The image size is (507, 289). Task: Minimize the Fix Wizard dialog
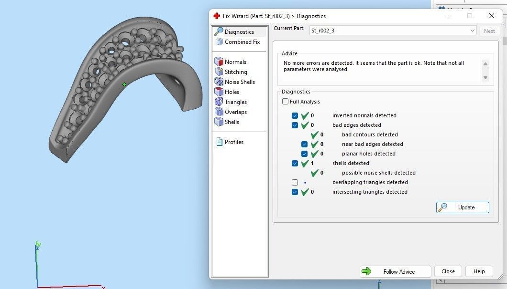448,16
